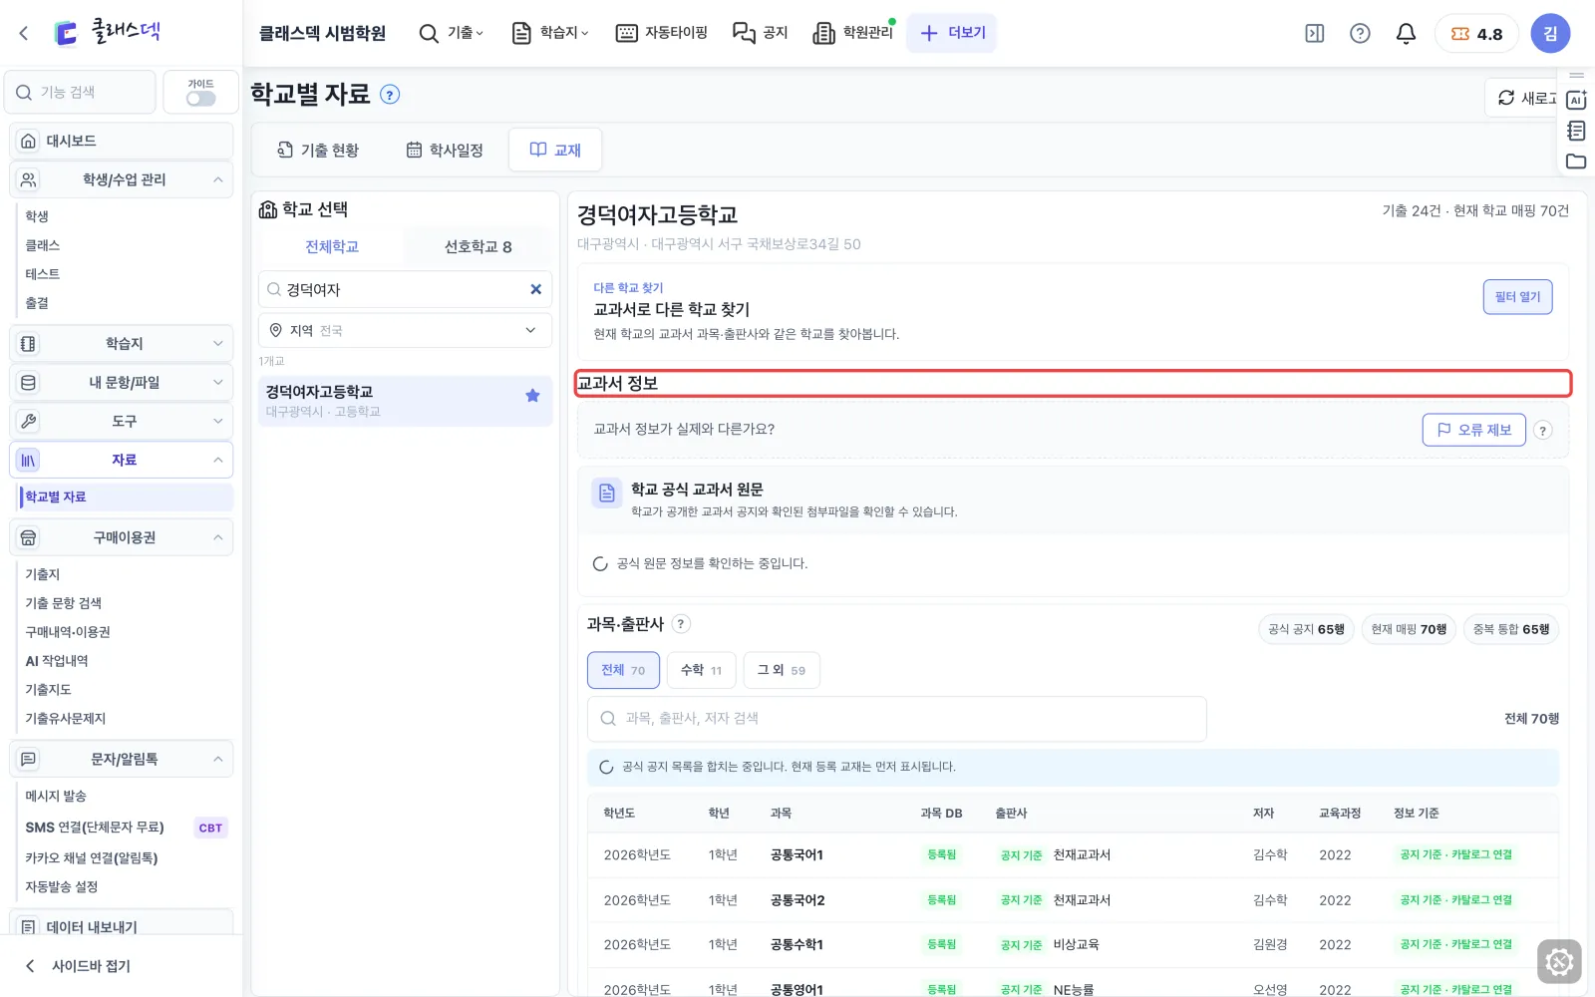1595x997 pixels.
Task: Click the help icon next to 학교별 자료
Action: [390, 95]
